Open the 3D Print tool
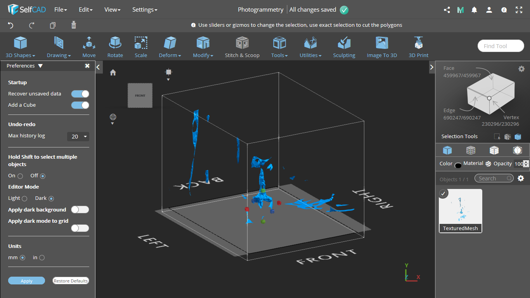The height and width of the screenshot is (298, 530). coord(419,47)
